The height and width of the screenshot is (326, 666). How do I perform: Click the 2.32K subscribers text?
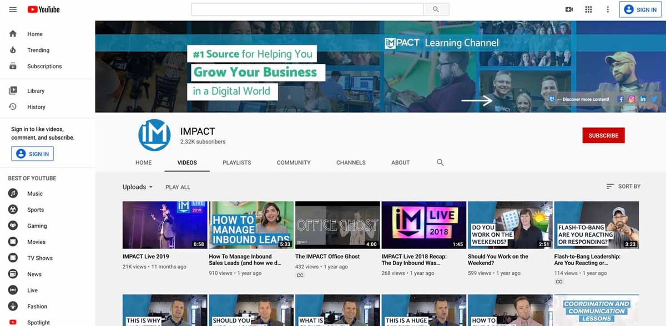[x=203, y=142]
